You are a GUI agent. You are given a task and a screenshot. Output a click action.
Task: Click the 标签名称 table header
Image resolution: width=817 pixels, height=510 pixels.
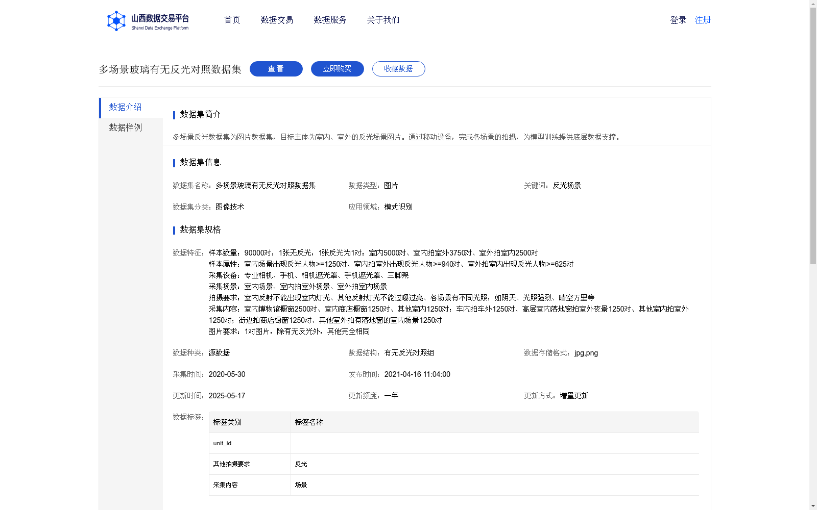tap(495, 422)
